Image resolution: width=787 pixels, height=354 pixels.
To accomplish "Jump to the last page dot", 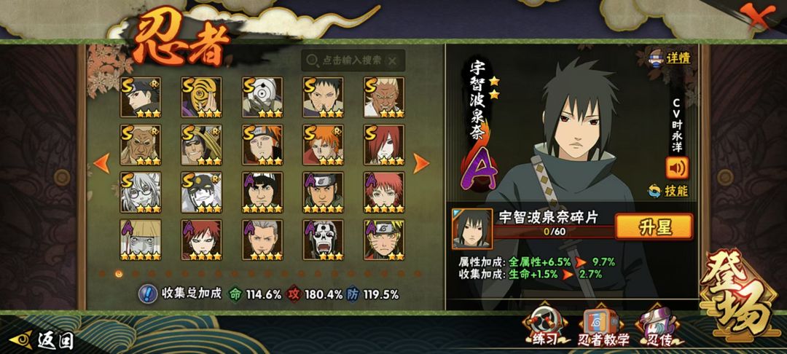I will (x=417, y=273).
